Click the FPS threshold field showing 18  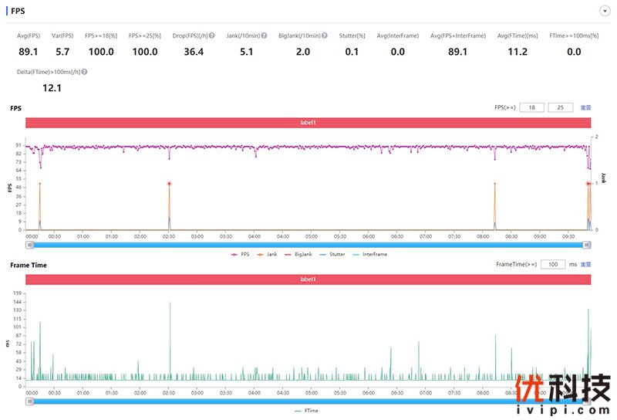click(x=532, y=107)
